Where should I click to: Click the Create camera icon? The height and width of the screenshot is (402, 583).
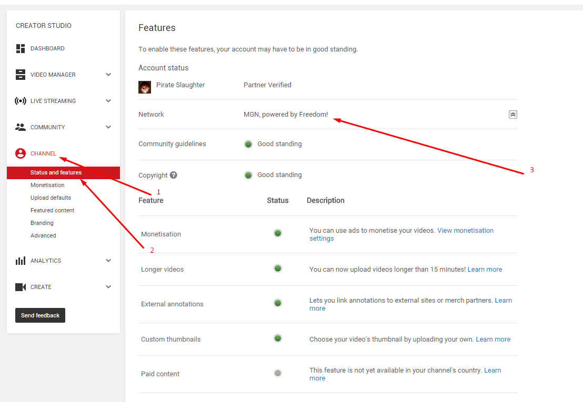tap(21, 287)
